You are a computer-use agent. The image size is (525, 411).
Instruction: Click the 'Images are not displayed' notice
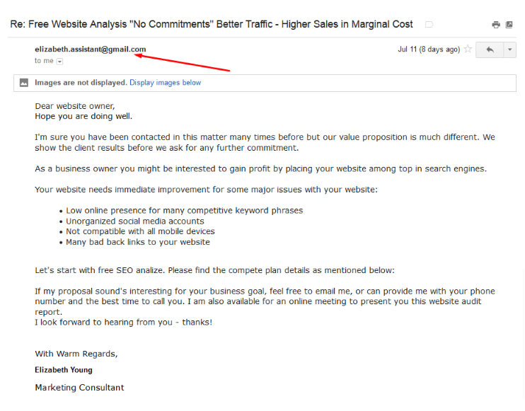tap(81, 83)
